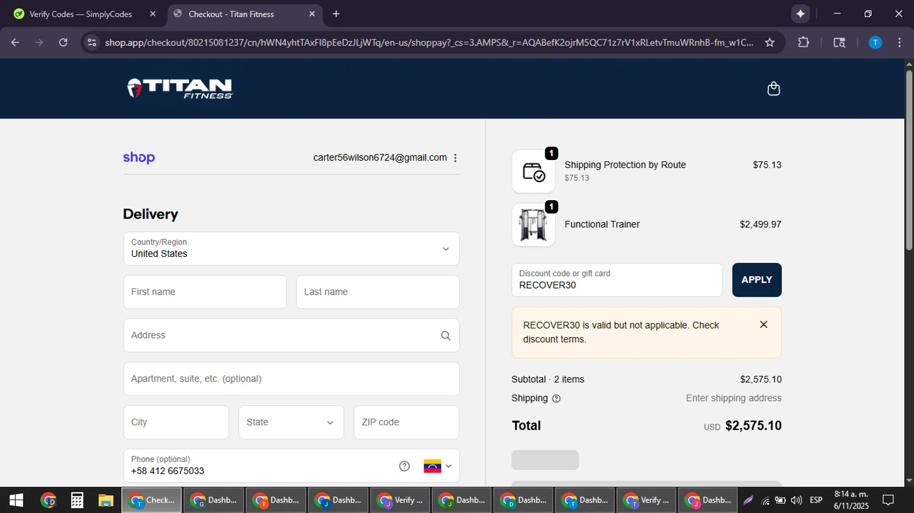
Task: Switch to the Check... Chrome taskbar window
Action: click(x=152, y=500)
